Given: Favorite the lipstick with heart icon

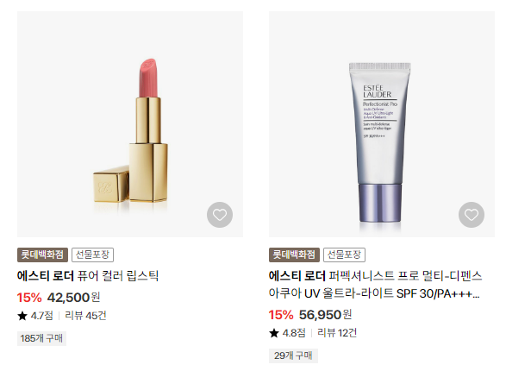Looking at the screenshot, I should coord(220,215).
